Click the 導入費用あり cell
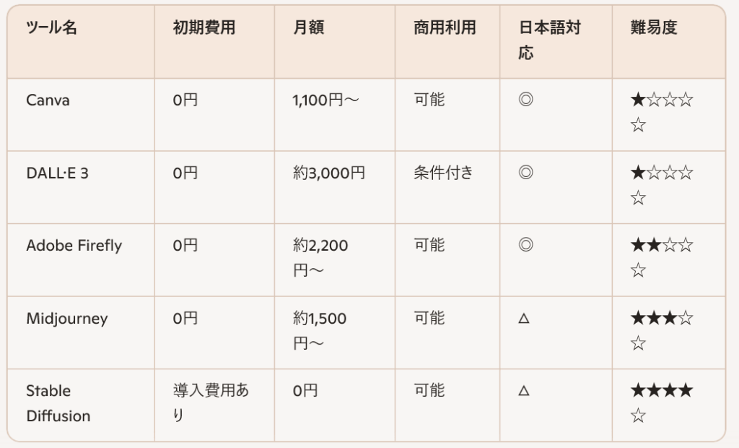 (x=211, y=403)
